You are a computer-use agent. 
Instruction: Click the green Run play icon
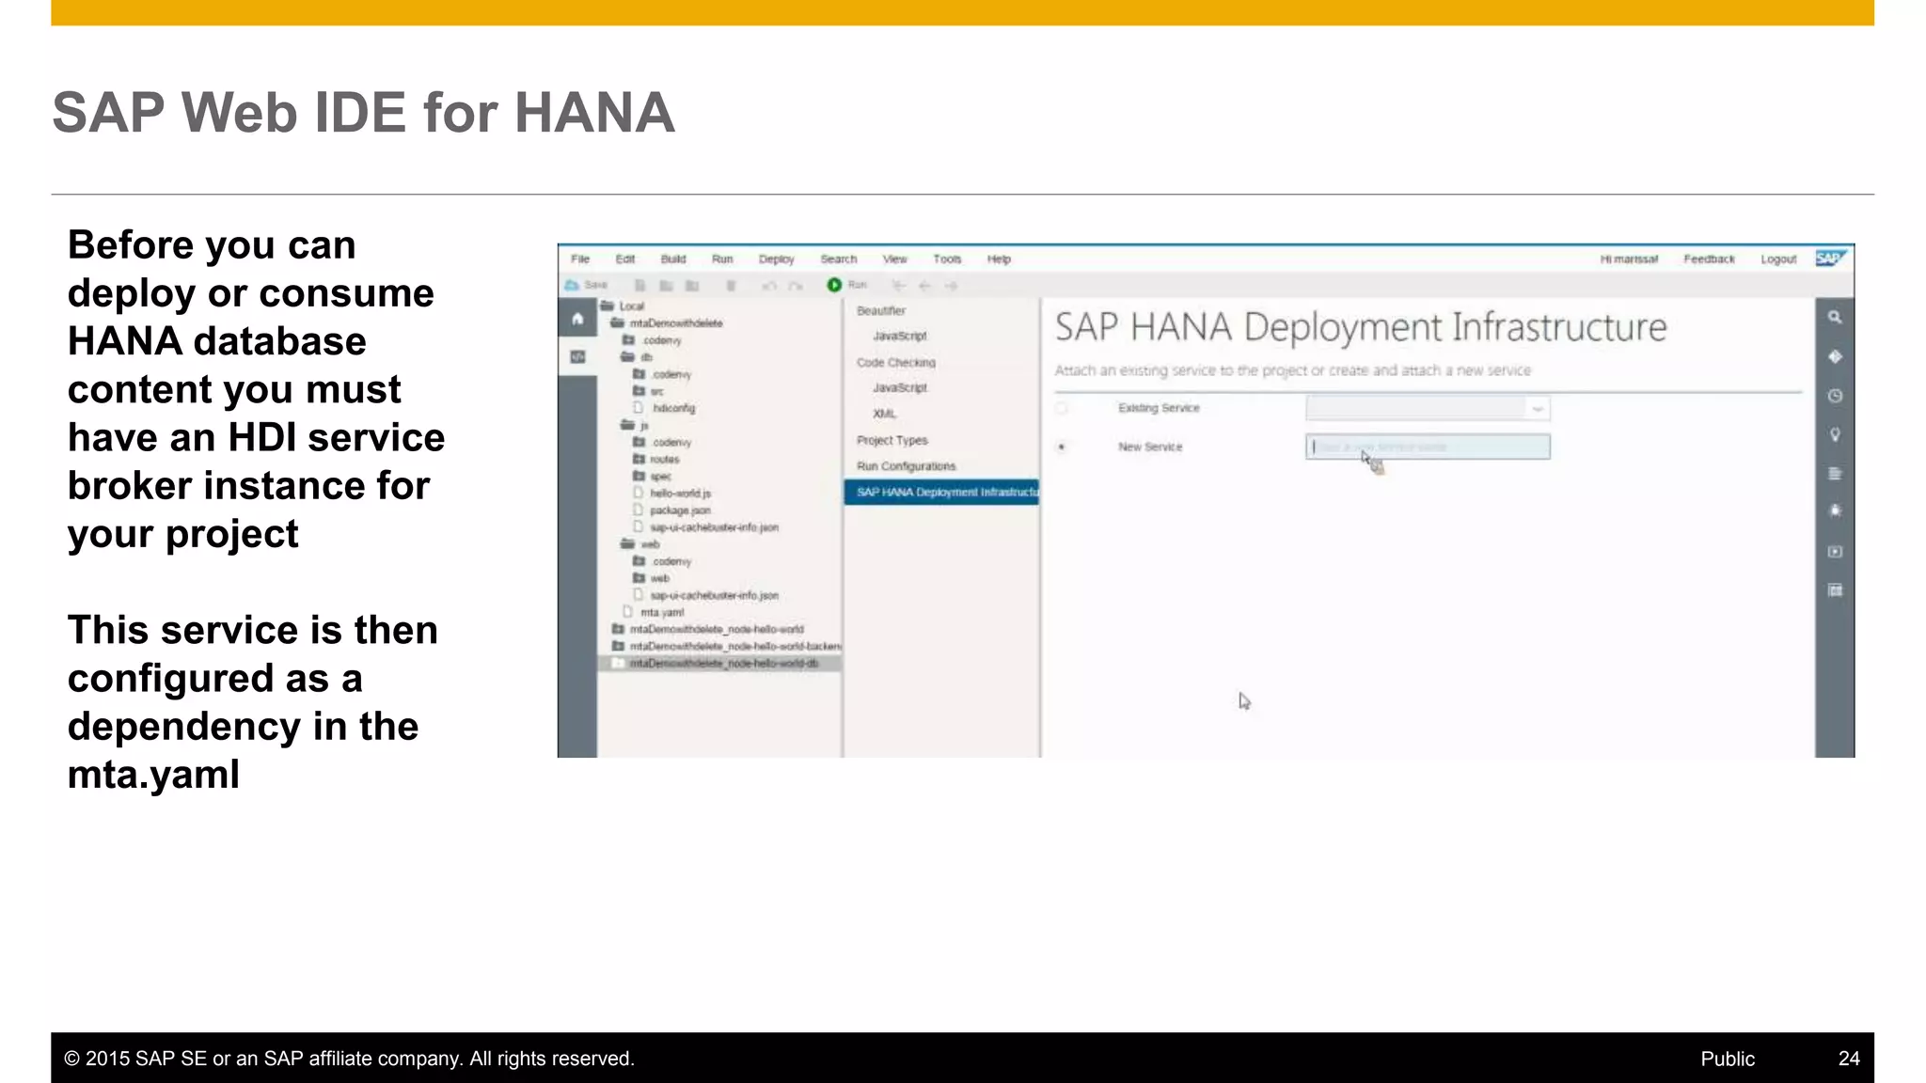click(834, 285)
